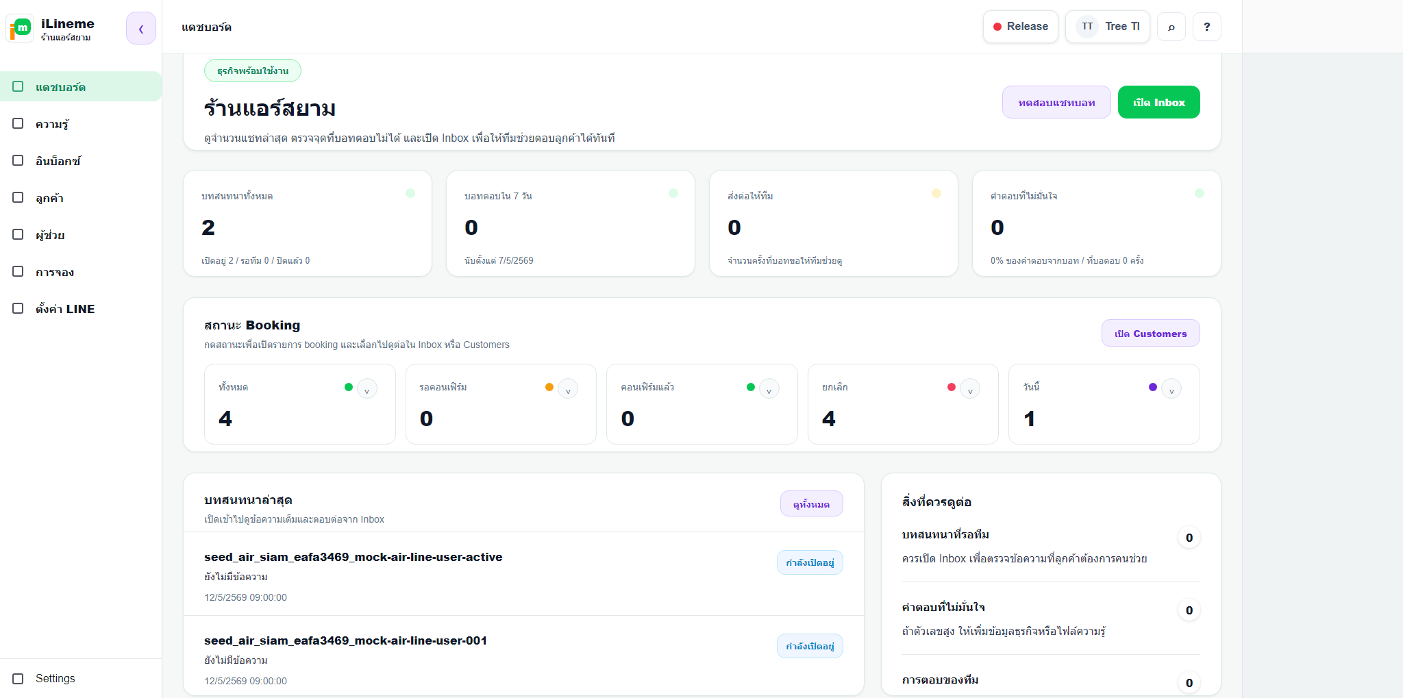
Task: Open the ผู้ช่วย section
Action: coord(81,234)
